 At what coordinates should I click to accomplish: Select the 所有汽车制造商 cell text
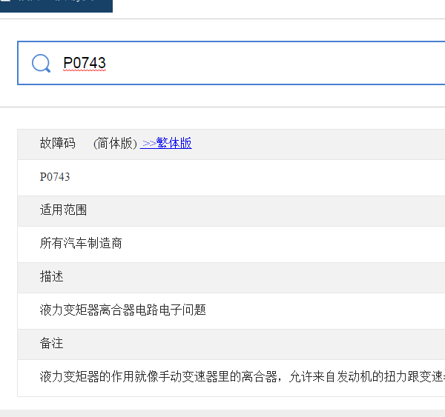[81, 243]
